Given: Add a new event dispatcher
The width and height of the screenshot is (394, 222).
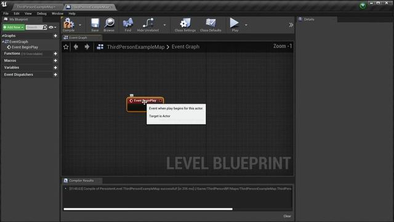Looking at the screenshot, I should 55,75.
